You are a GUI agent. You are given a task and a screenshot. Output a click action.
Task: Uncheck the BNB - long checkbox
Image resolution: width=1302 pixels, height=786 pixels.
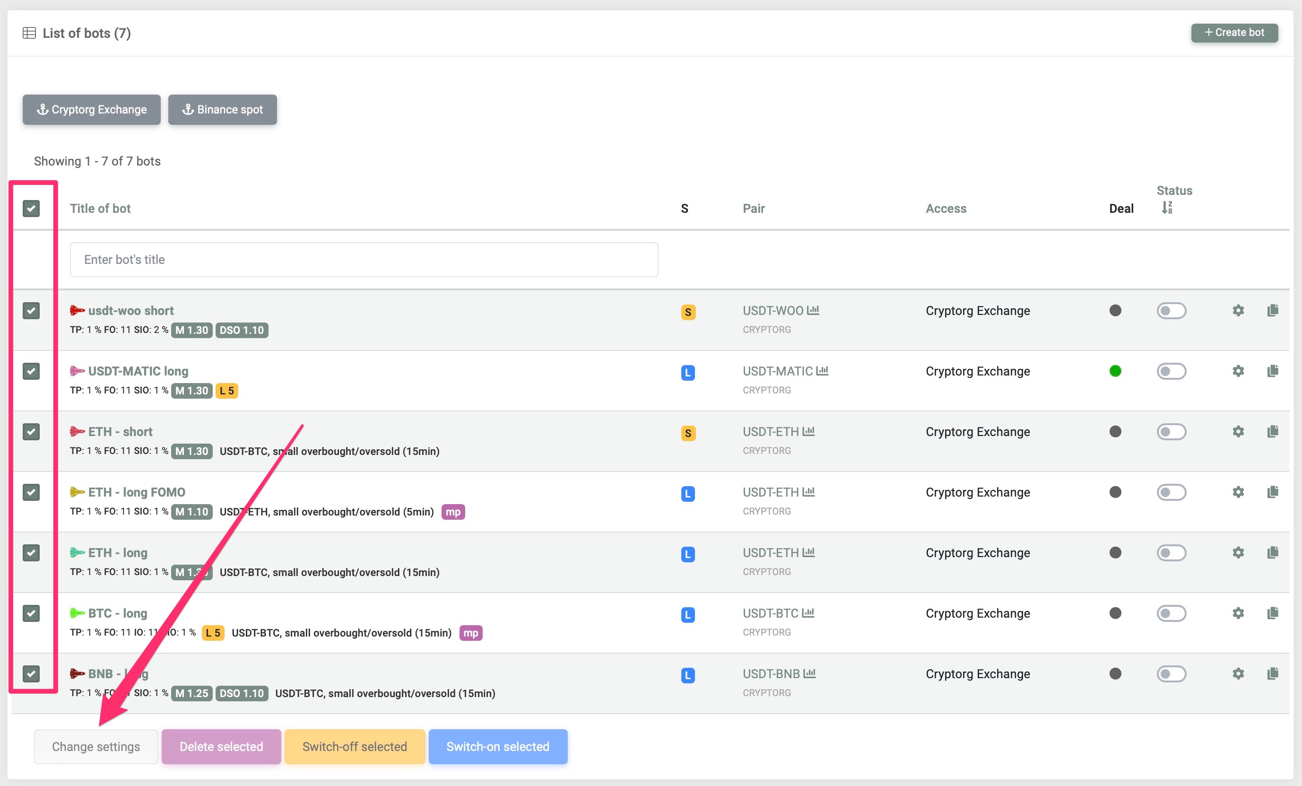31,673
